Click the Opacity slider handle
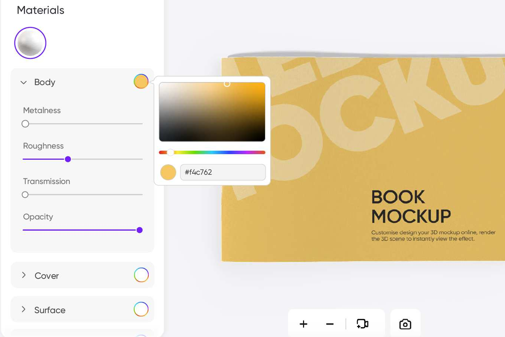This screenshot has height=337, width=505. tap(140, 230)
